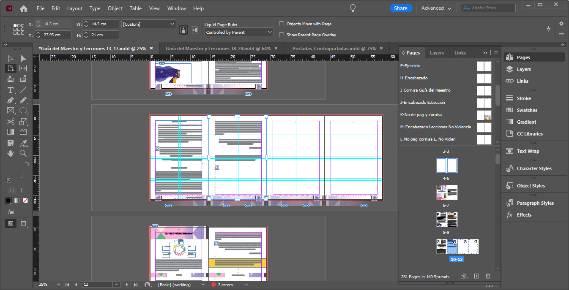Viewport: 569px width, 290px height.
Task: Open the Paragraph Styles panel
Action: (533, 203)
